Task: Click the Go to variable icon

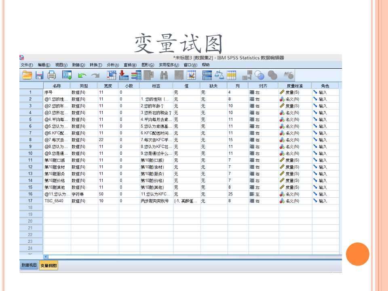Action: pyautogui.click(x=124, y=75)
